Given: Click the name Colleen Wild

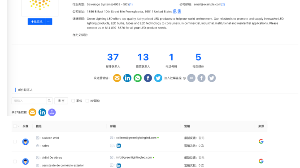Looking at the screenshot, I should point(50,138).
